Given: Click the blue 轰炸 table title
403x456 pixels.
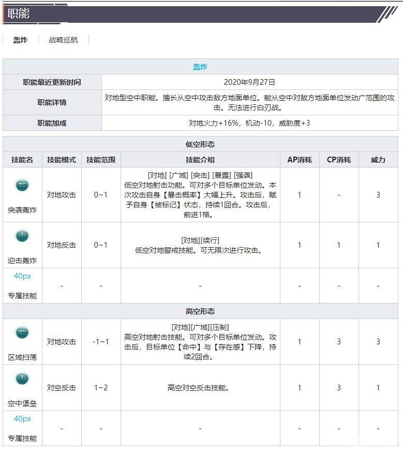Looking at the screenshot, I should 200,67.
